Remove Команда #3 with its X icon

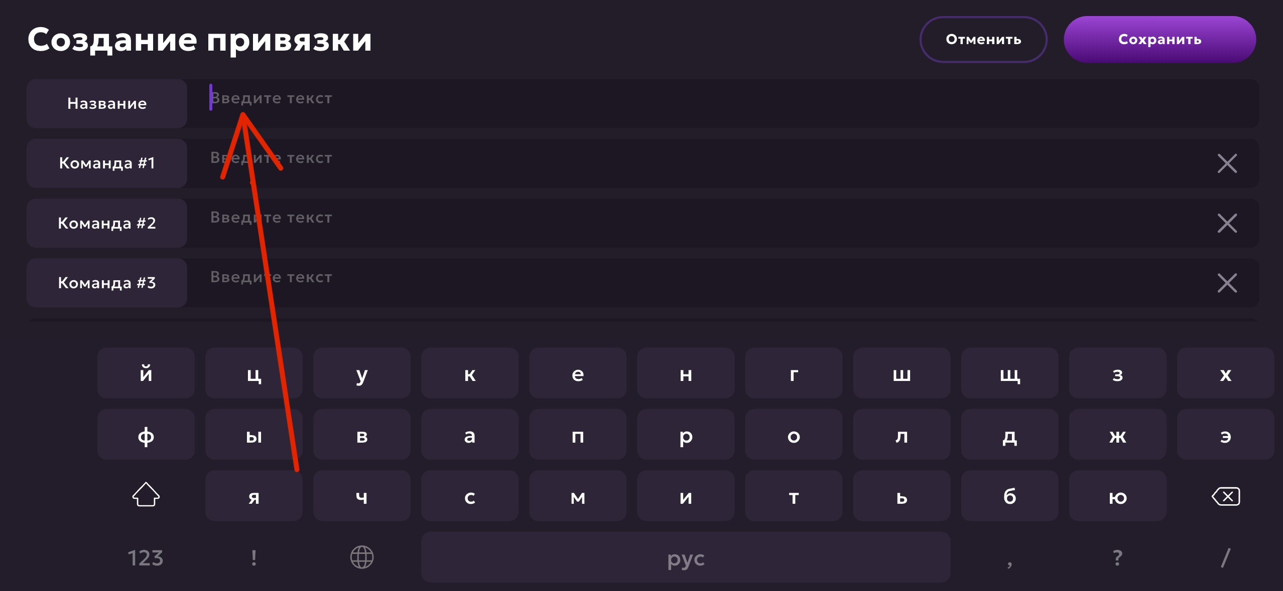[x=1227, y=283]
